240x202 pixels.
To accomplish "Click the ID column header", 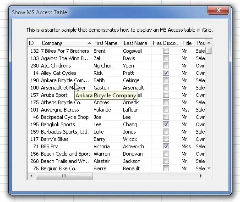I will pyautogui.click(x=34, y=43).
